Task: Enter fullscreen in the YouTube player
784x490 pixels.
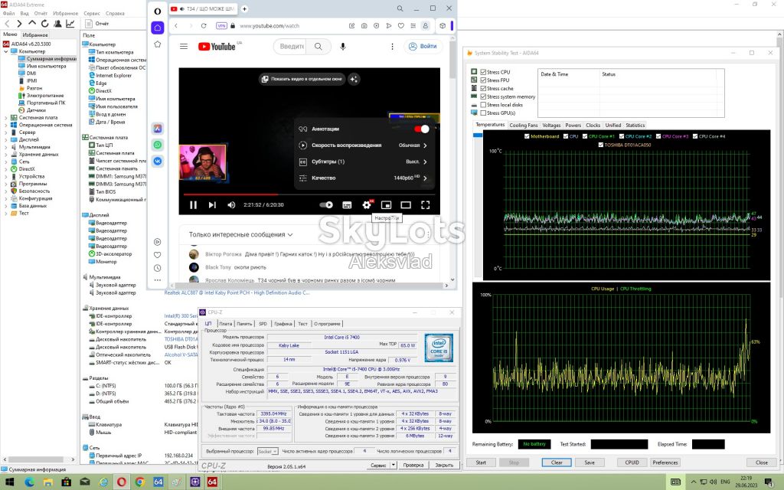Action: [x=425, y=205]
